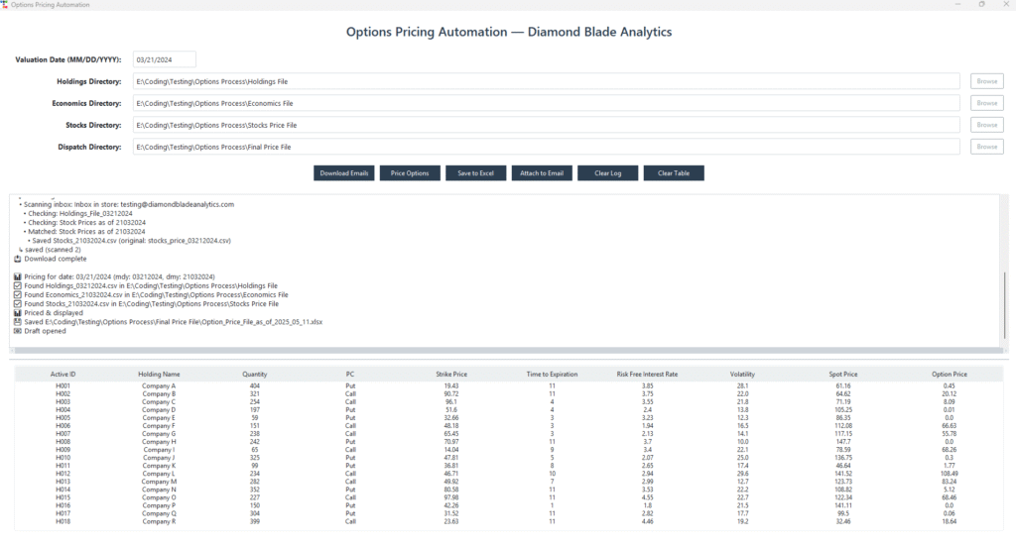
Task: Click strike price 97.98 cell
Action: (451, 497)
